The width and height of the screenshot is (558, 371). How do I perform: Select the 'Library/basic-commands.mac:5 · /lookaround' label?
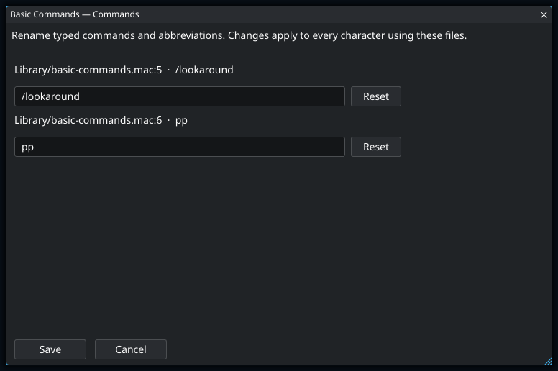(x=124, y=70)
